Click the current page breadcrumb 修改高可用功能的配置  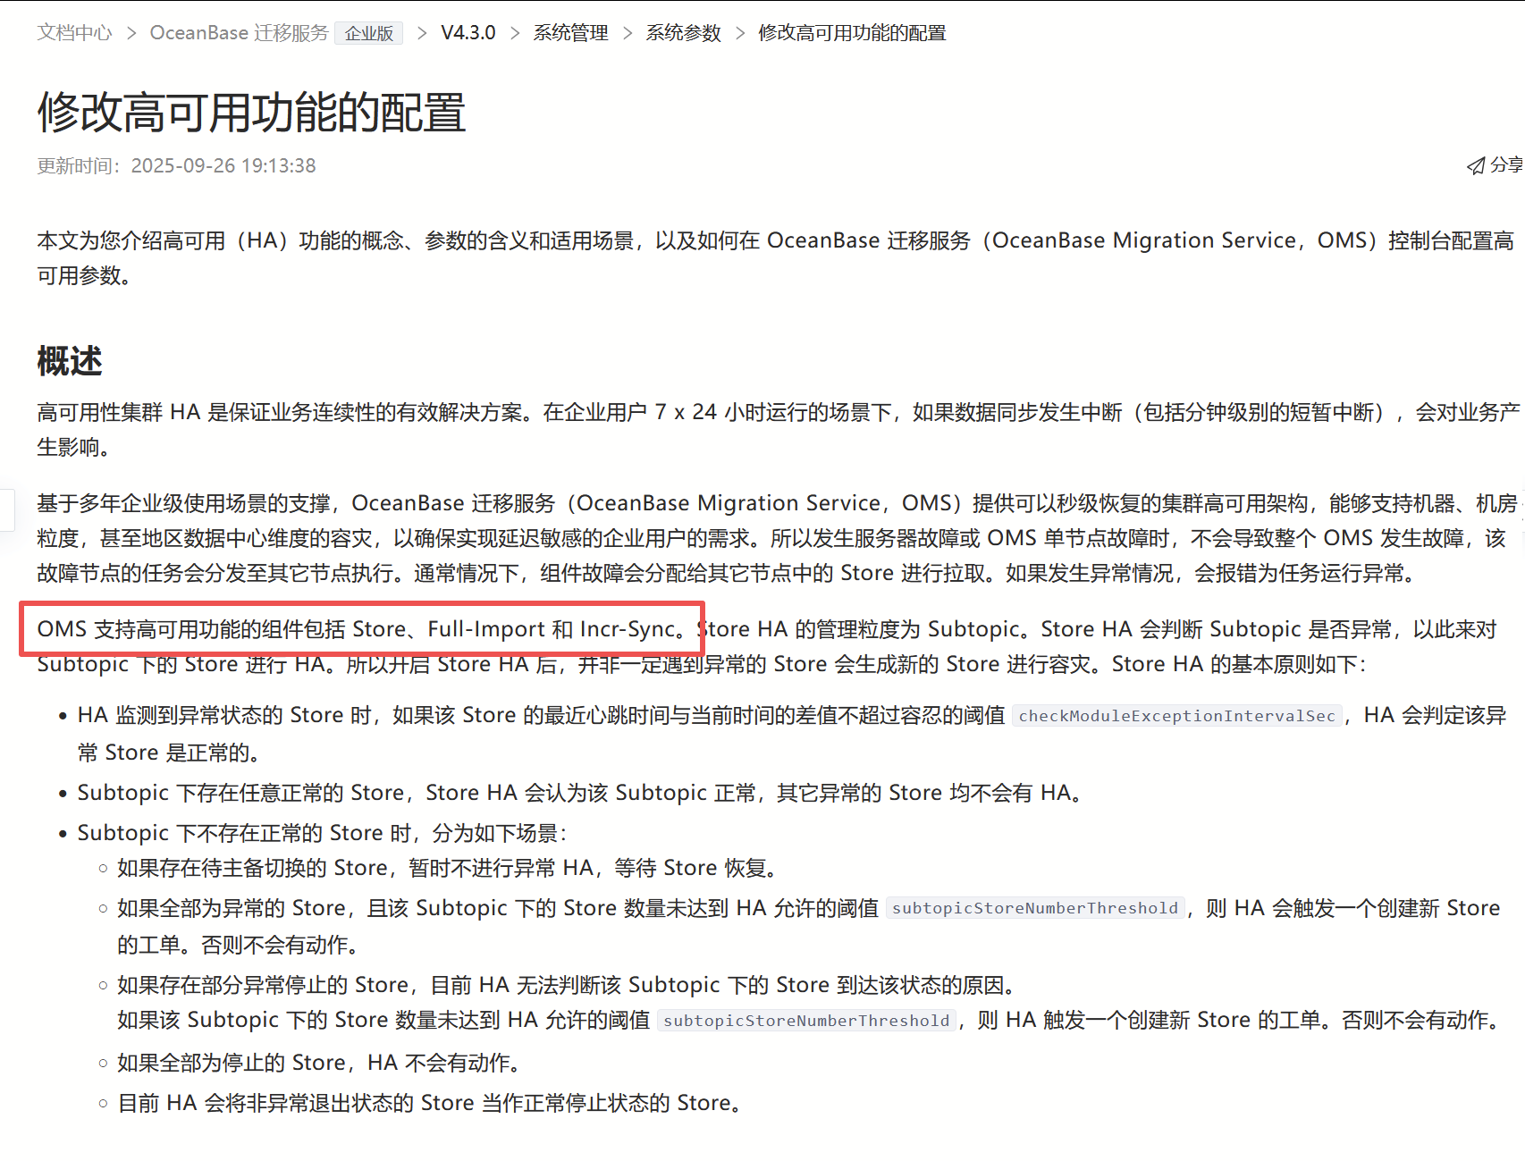pos(852,33)
